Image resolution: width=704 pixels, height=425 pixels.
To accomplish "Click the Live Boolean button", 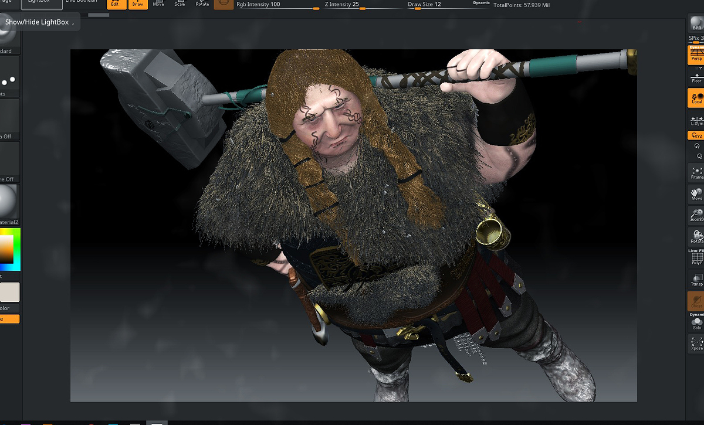I will pos(82,2).
